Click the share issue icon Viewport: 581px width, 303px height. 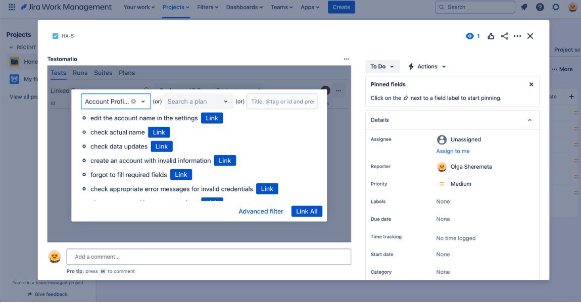[x=504, y=36]
